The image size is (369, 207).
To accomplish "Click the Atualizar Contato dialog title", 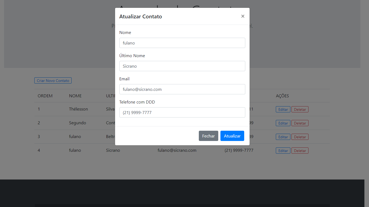I will click(x=141, y=16).
